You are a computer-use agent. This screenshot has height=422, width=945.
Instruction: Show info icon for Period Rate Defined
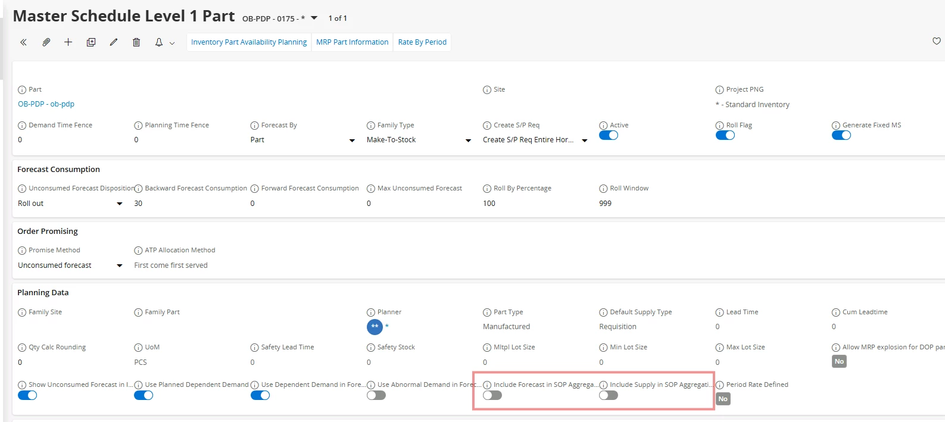coord(719,385)
